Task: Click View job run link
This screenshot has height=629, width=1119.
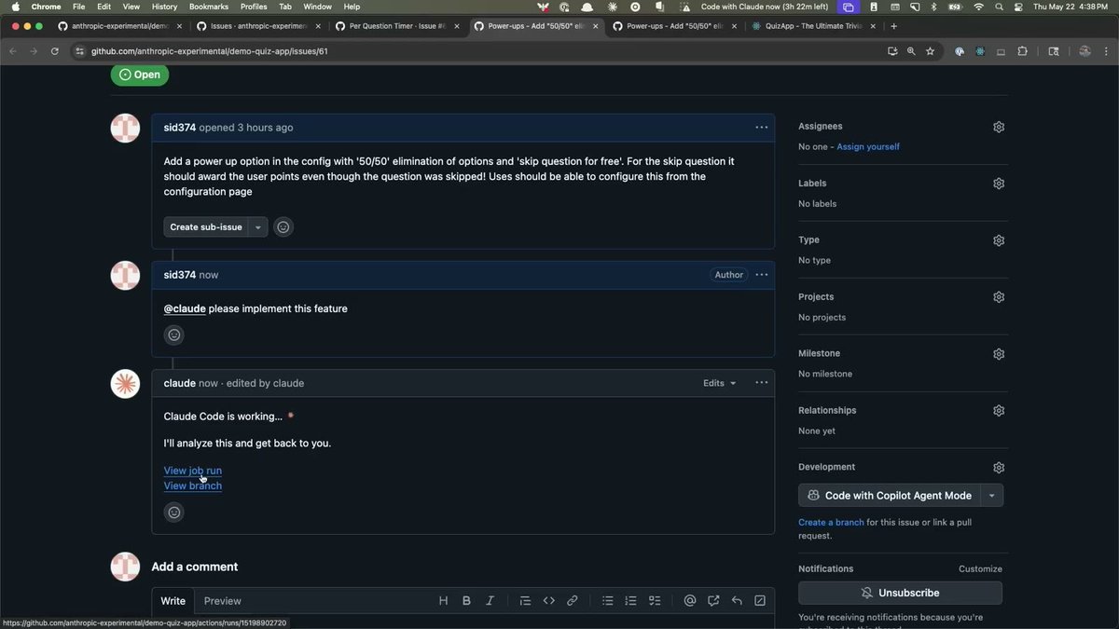Action: pyautogui.click(x=193, y=471)
